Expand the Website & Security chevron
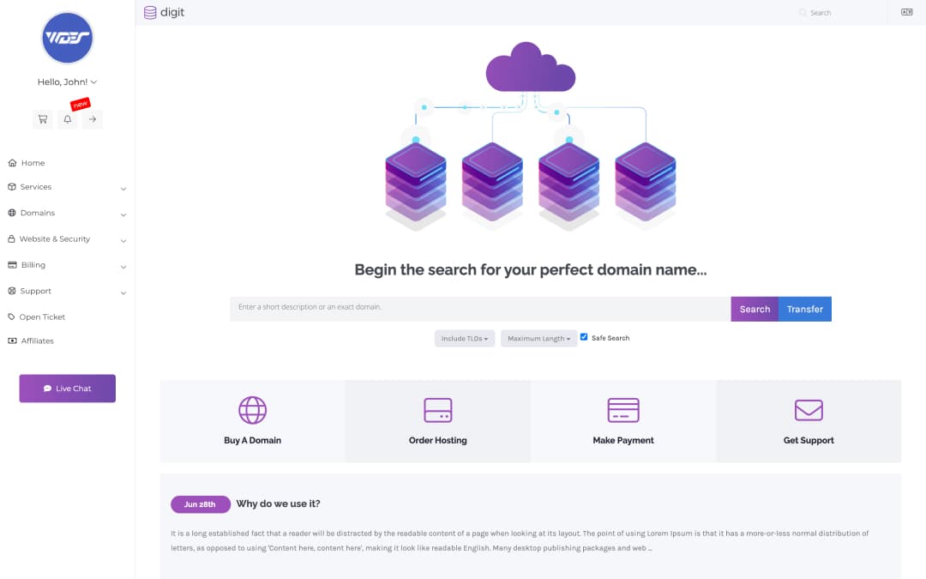The image size is (926, 579). (x=123, y=240)
